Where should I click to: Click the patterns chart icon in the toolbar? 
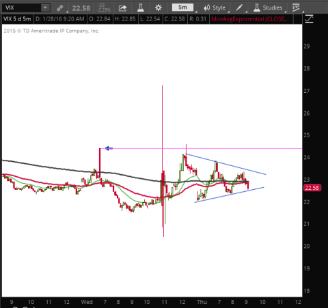click(296, 8)
